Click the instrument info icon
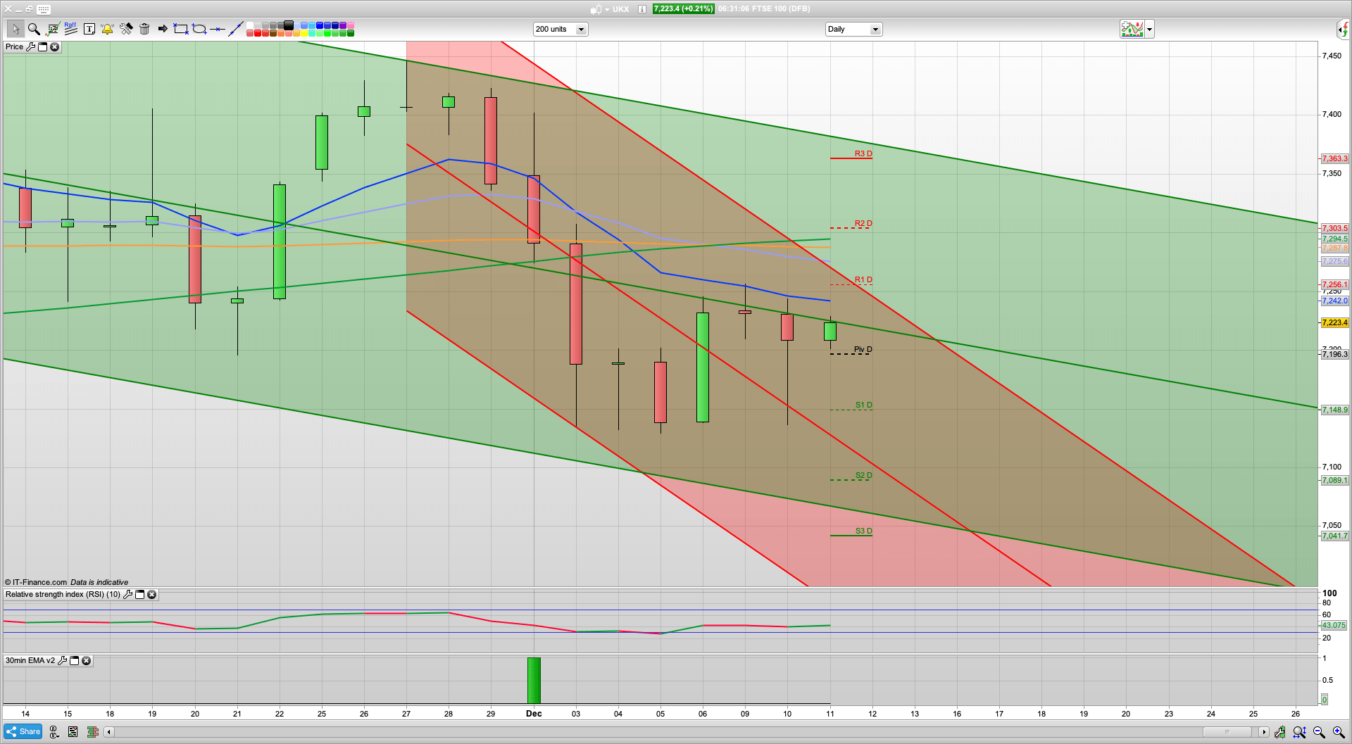The width and height of the screenshot is (1352, 744). (642, 9)
